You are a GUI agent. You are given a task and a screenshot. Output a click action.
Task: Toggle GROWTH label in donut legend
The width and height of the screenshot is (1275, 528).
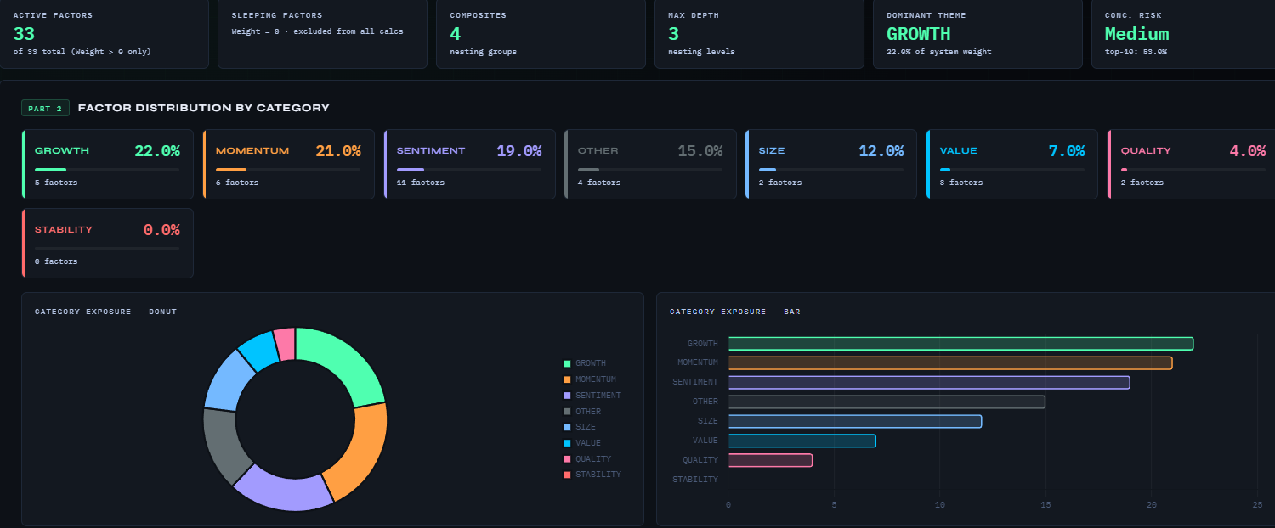[x=591, y=363]
